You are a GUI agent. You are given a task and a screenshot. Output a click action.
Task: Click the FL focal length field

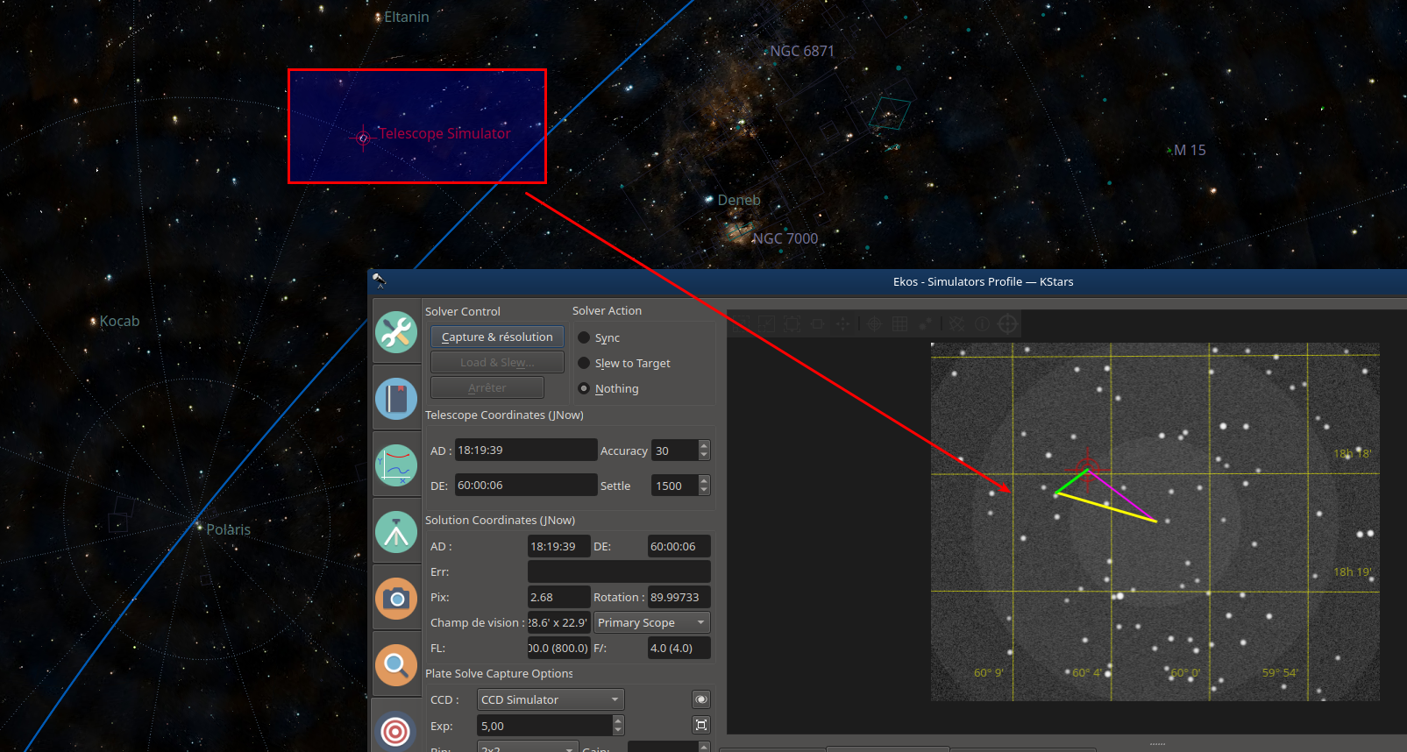558,648
